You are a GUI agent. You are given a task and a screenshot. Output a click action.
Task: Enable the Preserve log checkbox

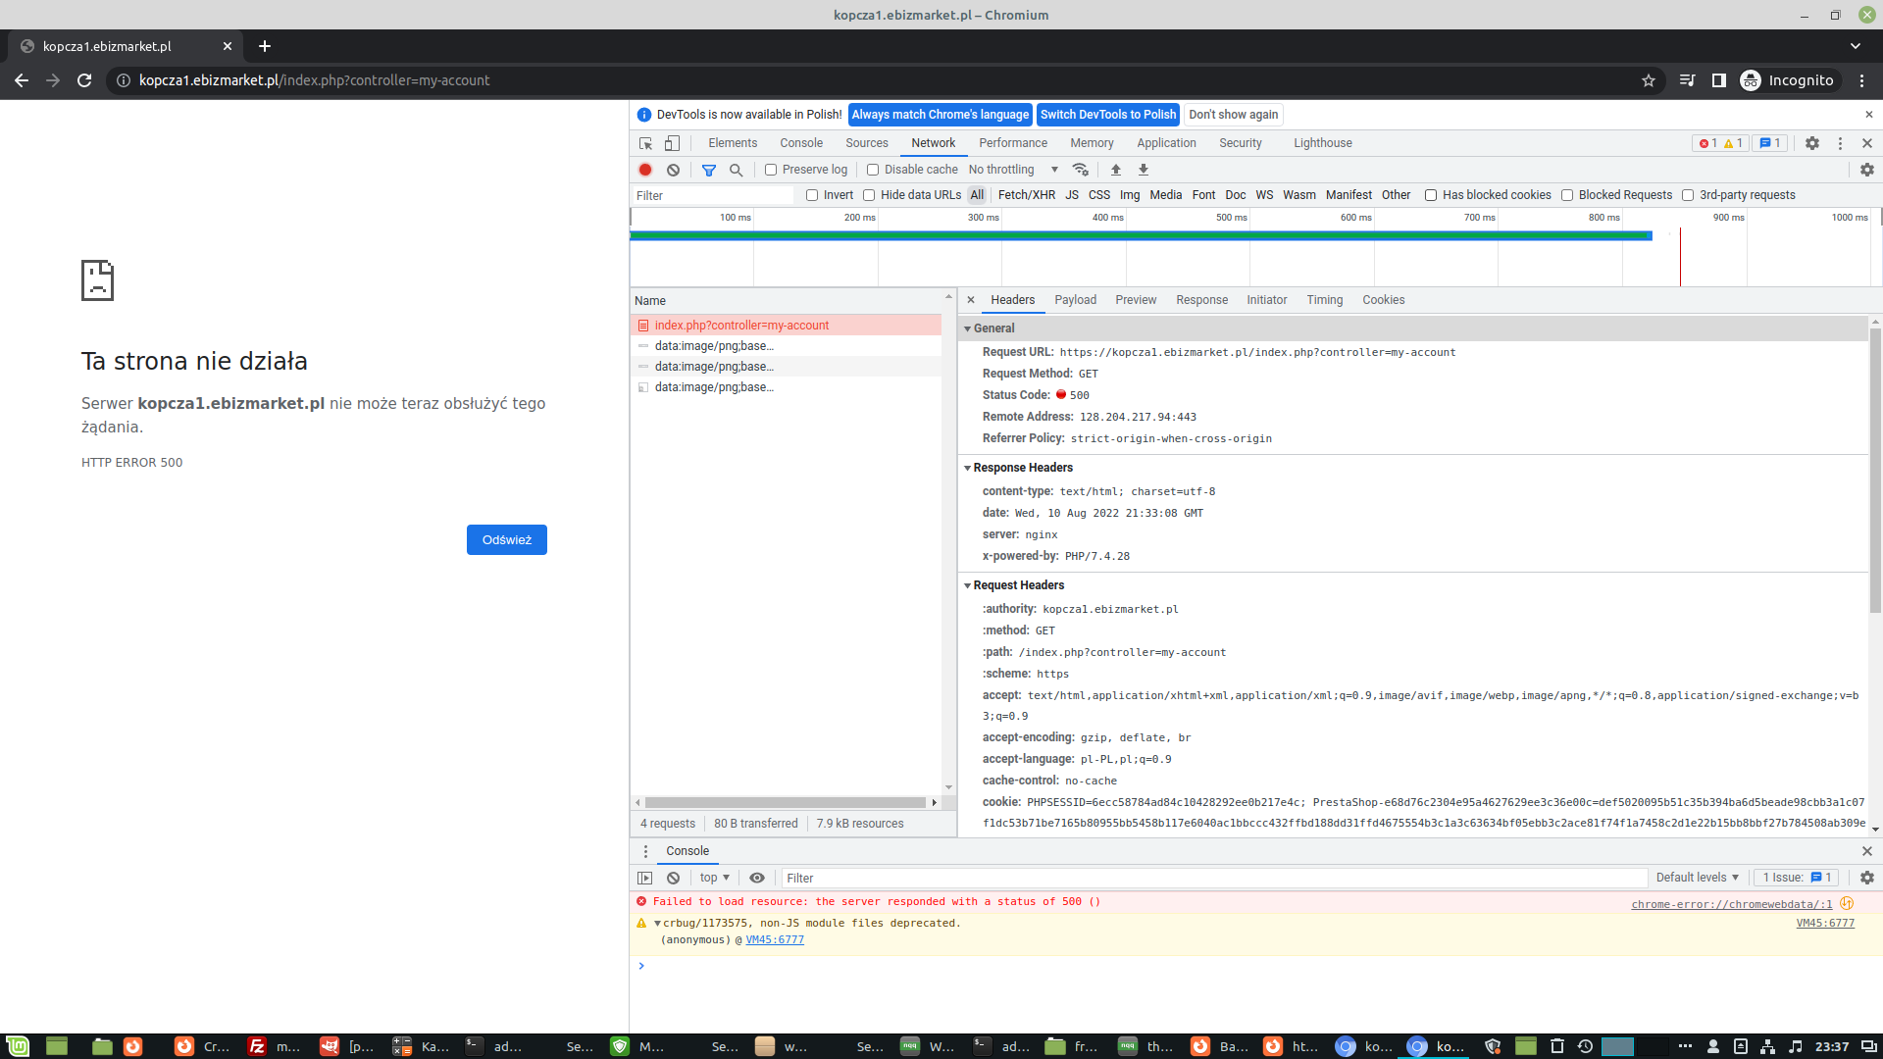coord(771,170)
